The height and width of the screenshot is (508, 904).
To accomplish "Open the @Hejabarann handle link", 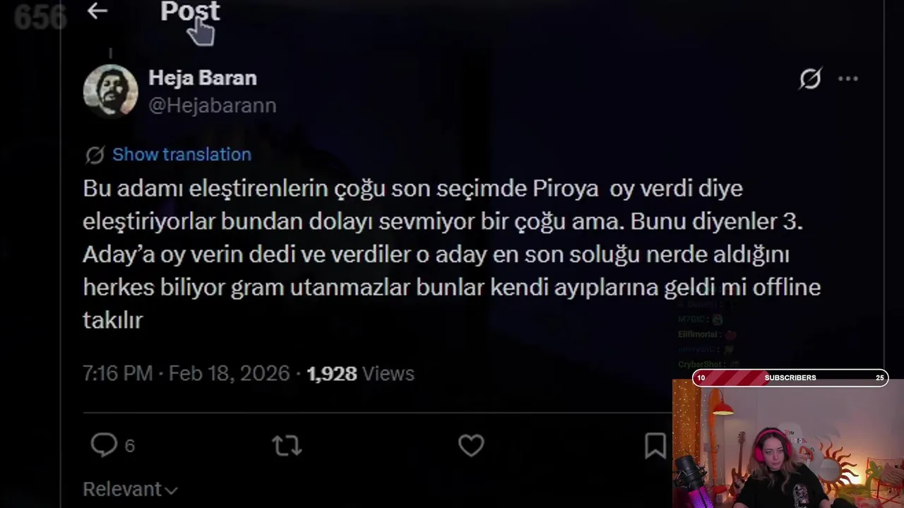I will point(213,105).
